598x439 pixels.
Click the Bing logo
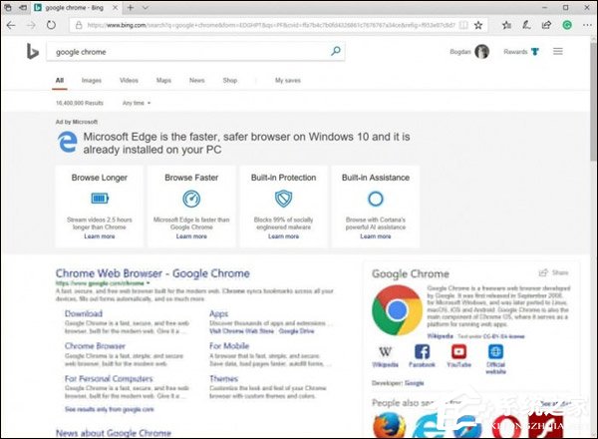pos(33,52)
